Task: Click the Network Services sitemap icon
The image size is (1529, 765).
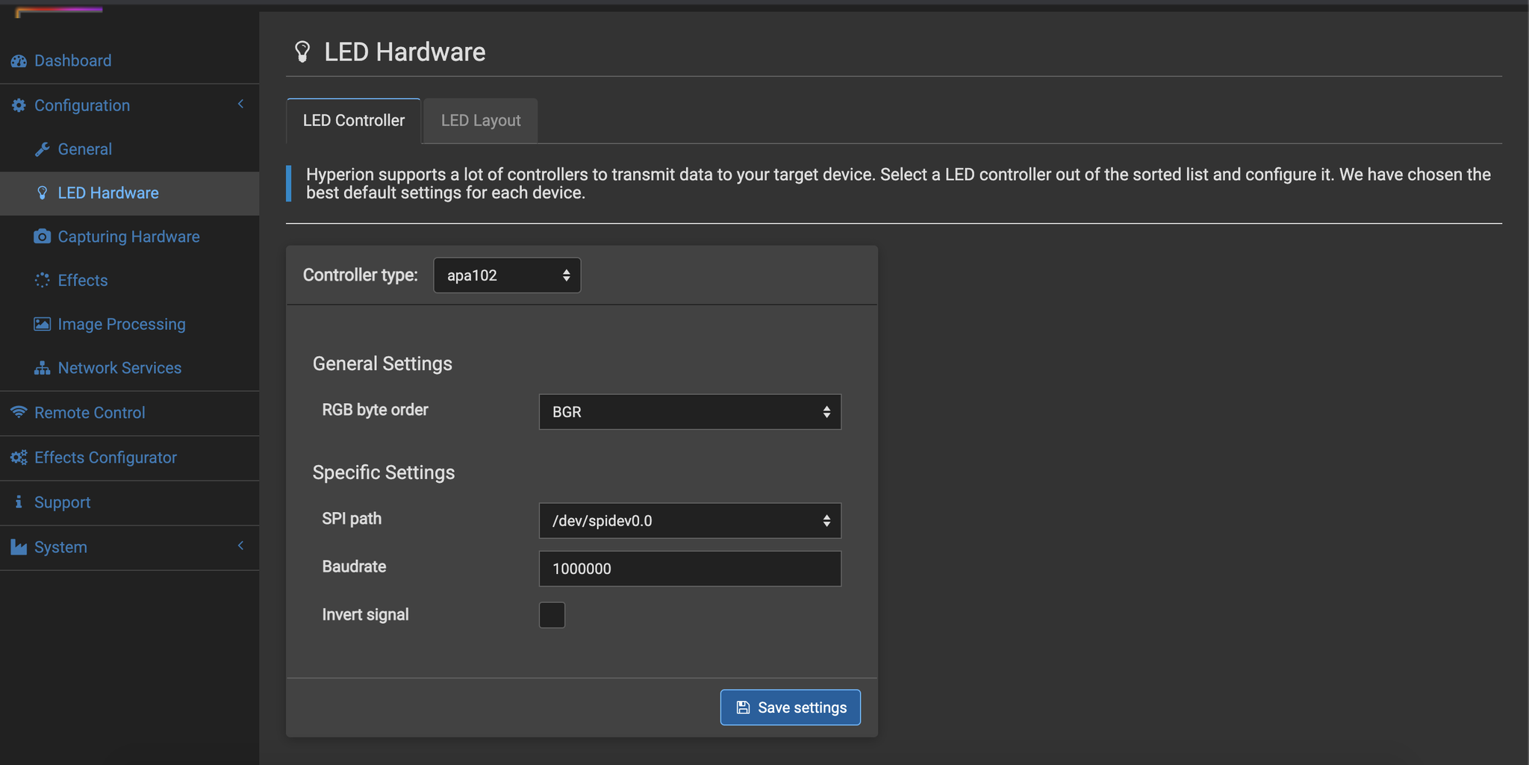Action: [43, 368]
